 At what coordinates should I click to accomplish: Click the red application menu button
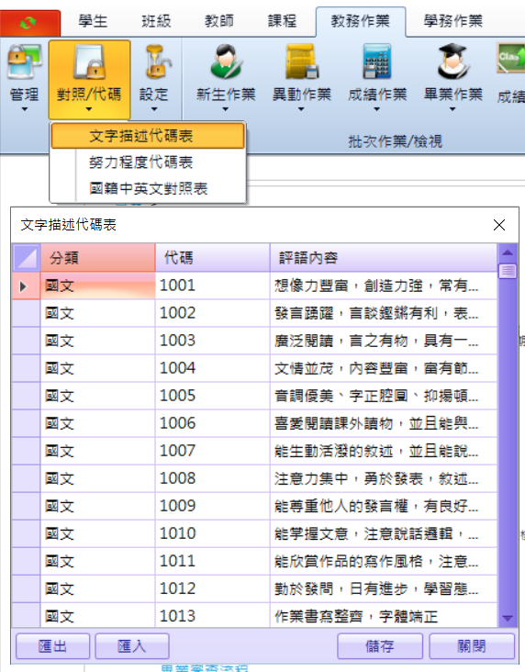coord(30,23)
